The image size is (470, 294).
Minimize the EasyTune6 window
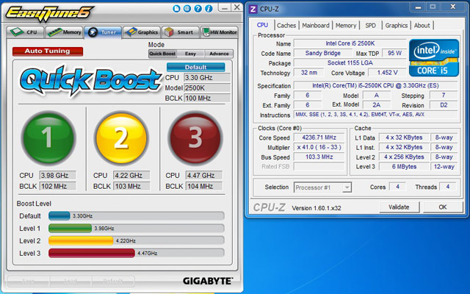(224, 7)
